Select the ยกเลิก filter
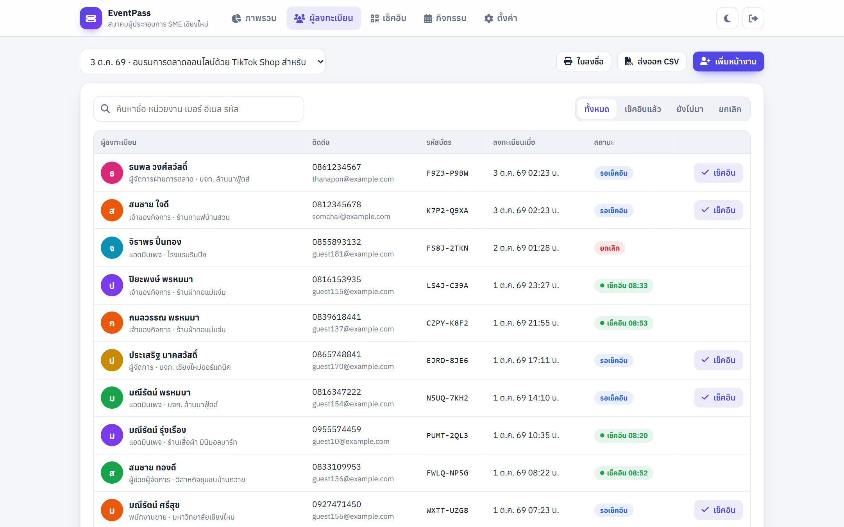The width and height of the screenshot is (844, 527). pos(730,109)
